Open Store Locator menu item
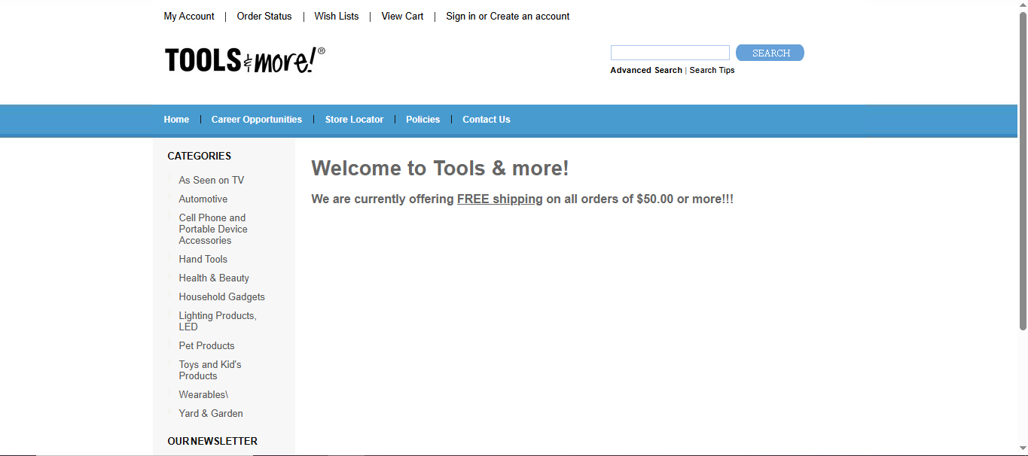Screen dimensions: 1028x456 pyautogui.click(x=354, y=120)
